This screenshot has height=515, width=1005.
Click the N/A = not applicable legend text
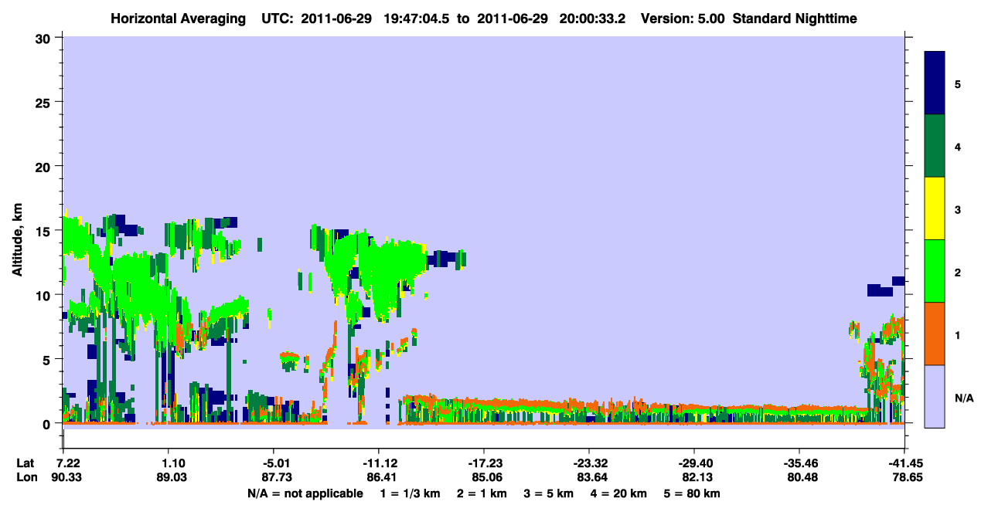[305, 493]
